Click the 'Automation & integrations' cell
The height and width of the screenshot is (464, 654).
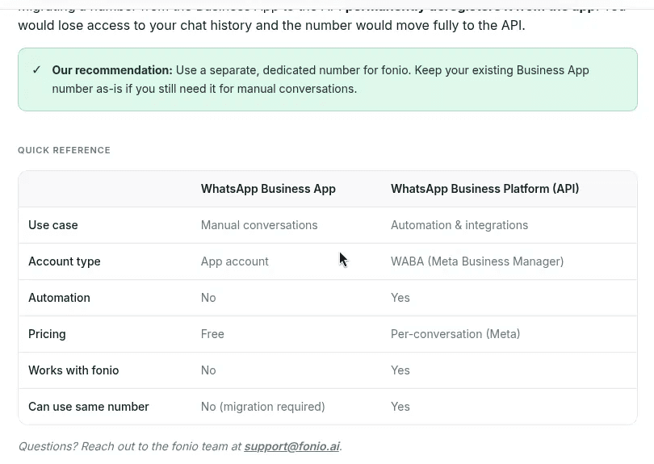click(459, 225)
